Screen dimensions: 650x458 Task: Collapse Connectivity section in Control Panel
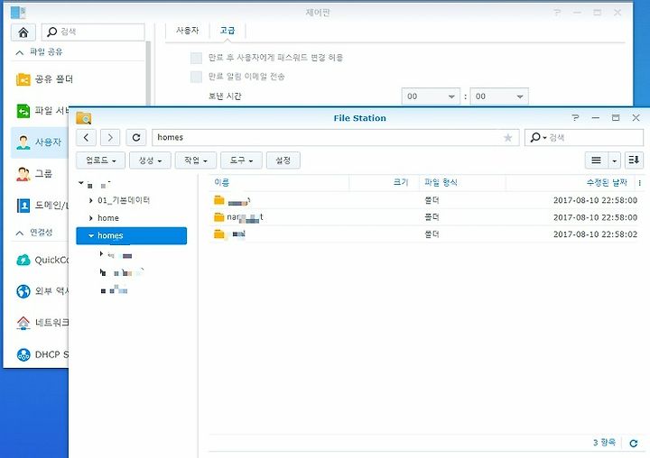tap(20, 233)
